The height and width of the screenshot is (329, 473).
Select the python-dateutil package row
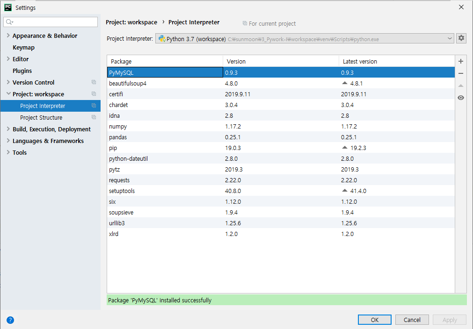(x=281, y=158)
